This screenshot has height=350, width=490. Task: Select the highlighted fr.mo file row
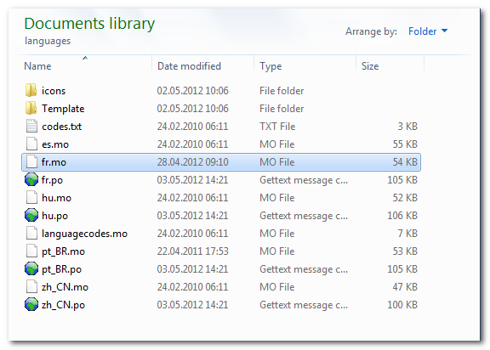point(221,162)
